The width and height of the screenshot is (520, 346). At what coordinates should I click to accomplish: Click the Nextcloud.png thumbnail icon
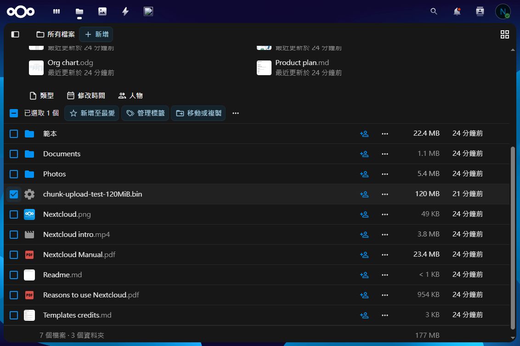pyautogui.click(x=29, y=214)
